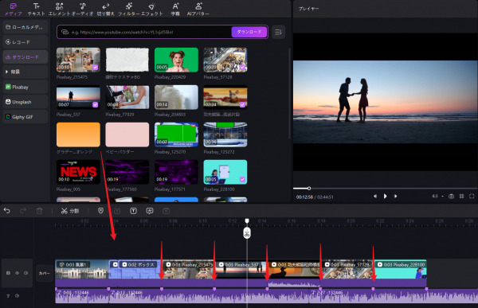Open the AIアバター tab

198,9
